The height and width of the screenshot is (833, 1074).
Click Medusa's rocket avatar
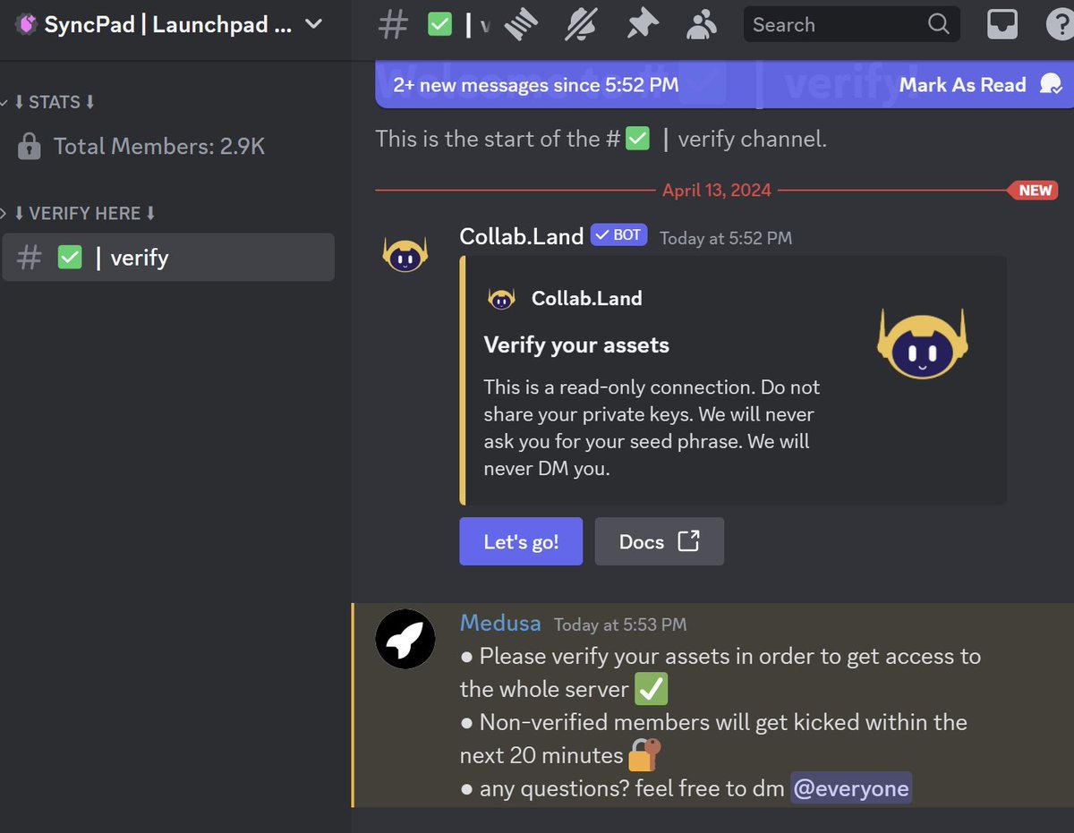click(405, 639)
